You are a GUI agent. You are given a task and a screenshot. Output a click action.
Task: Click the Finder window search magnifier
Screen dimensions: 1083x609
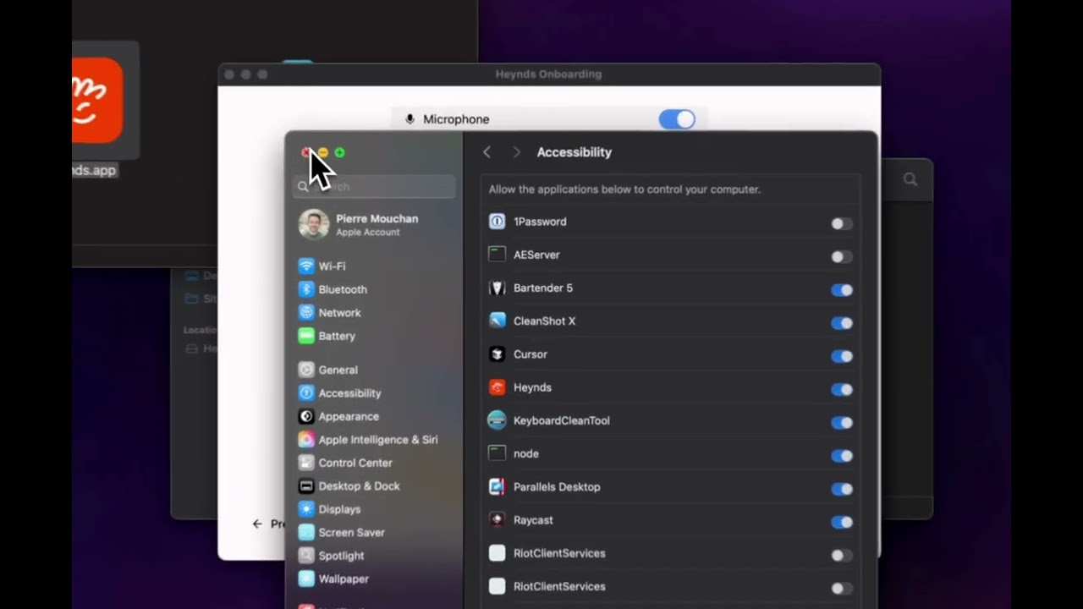coord(910,179)
